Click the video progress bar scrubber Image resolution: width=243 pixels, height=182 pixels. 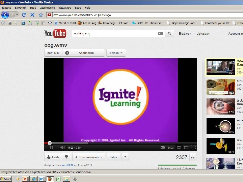click(50, 143)
